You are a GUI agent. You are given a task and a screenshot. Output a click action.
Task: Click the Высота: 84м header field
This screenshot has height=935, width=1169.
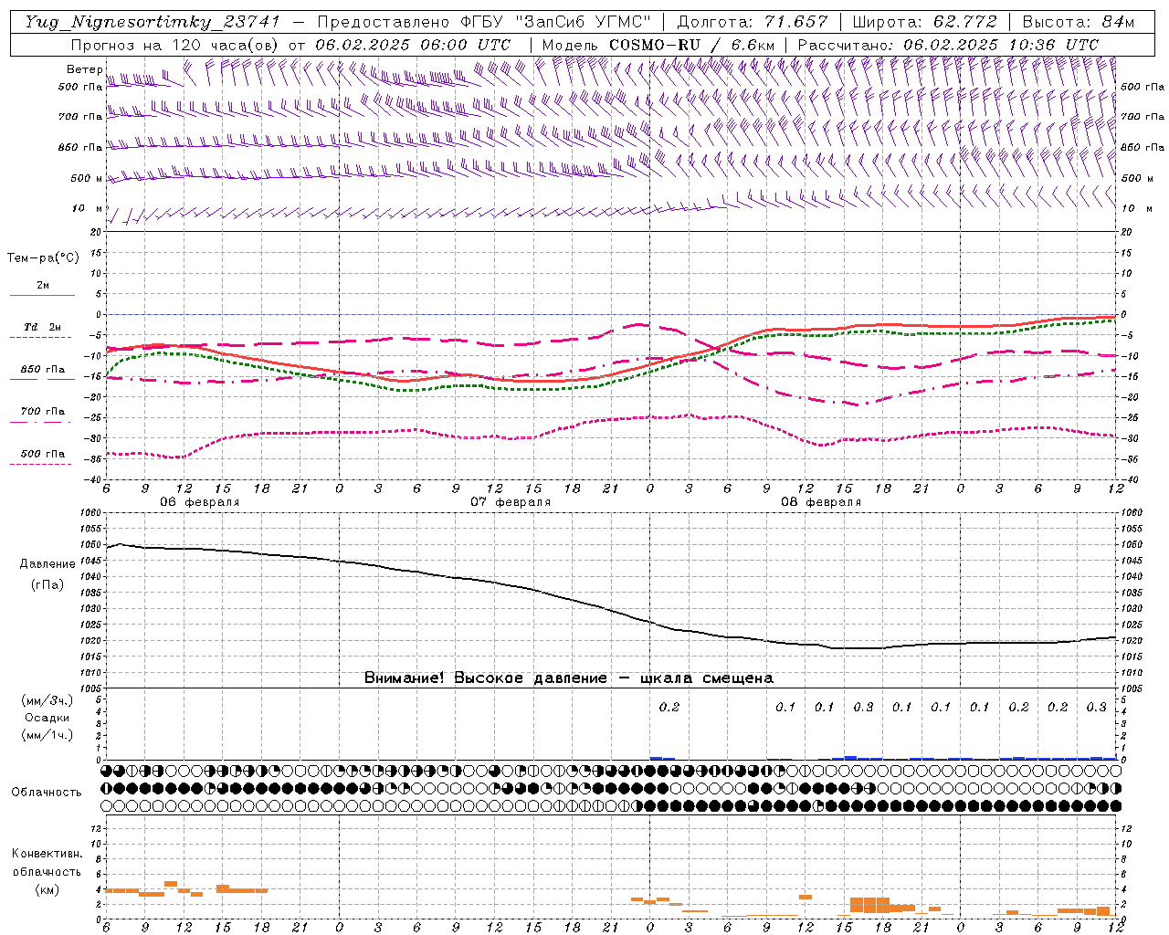click(x=1078, y=22)
